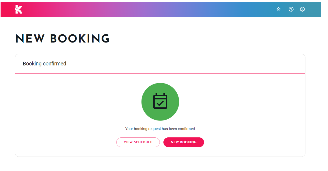Click the large NEW BOOKING page heading
The width and height of the screenshot is (328, 171).
pyautogui.click(x=62, y=39)
